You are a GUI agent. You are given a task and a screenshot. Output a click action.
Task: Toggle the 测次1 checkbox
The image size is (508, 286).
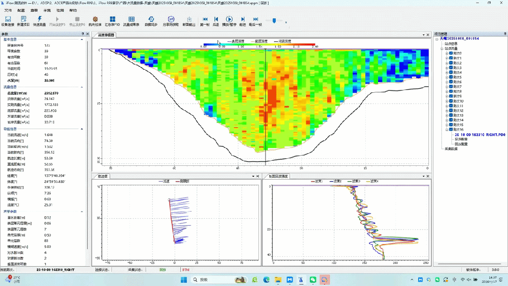(451, 58)
